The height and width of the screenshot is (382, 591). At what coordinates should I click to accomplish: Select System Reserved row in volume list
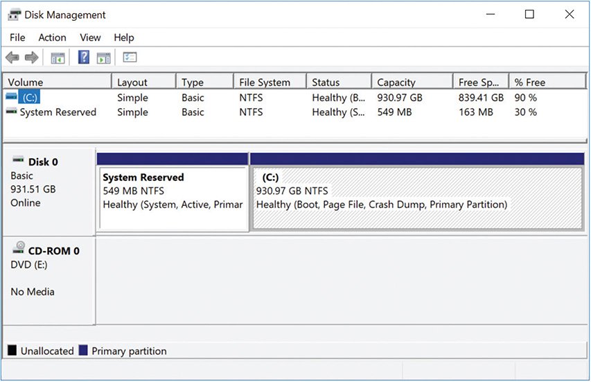pos(58,112)
